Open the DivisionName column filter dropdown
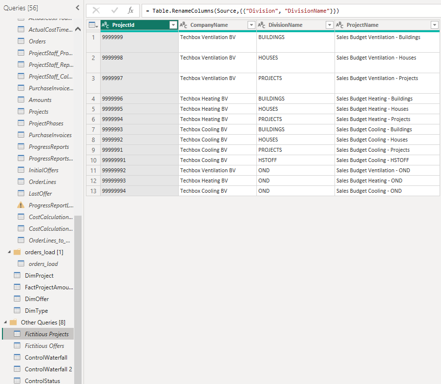The width and height of the screenshot is (441, 384). pos(330,25)
